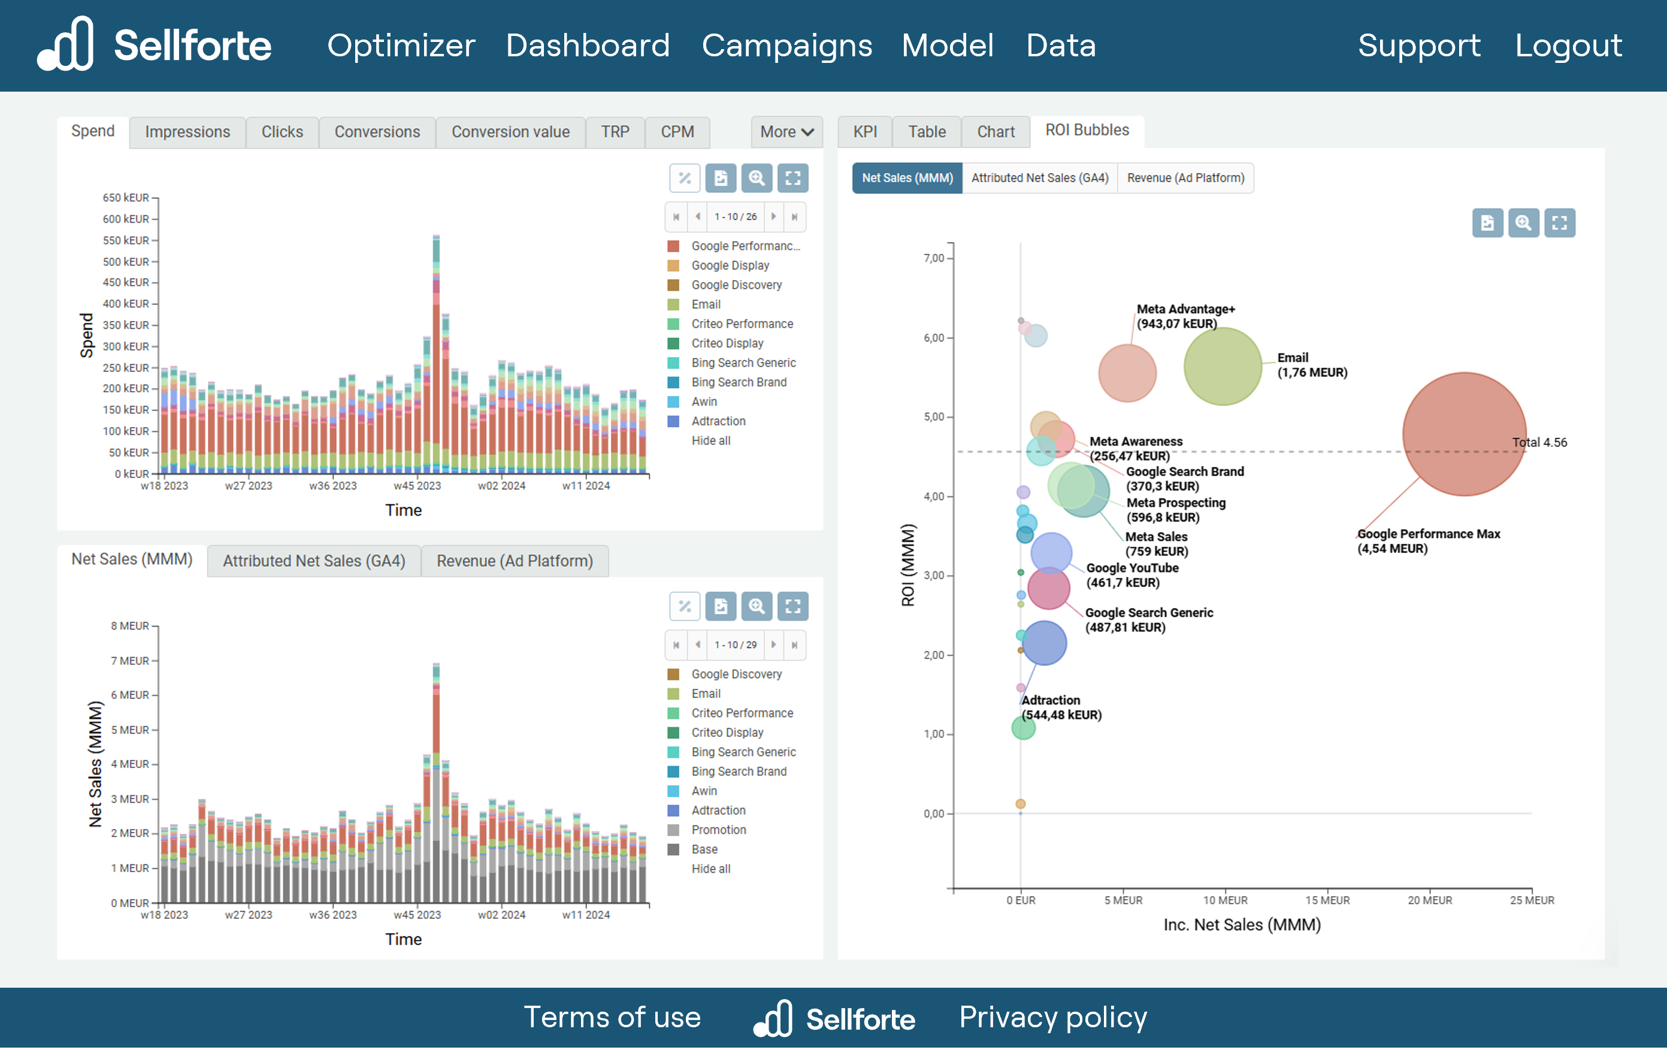Click the Sellforte logo in header
The width and height of the screenshot is (1667, 1053).
pos(154,44)
